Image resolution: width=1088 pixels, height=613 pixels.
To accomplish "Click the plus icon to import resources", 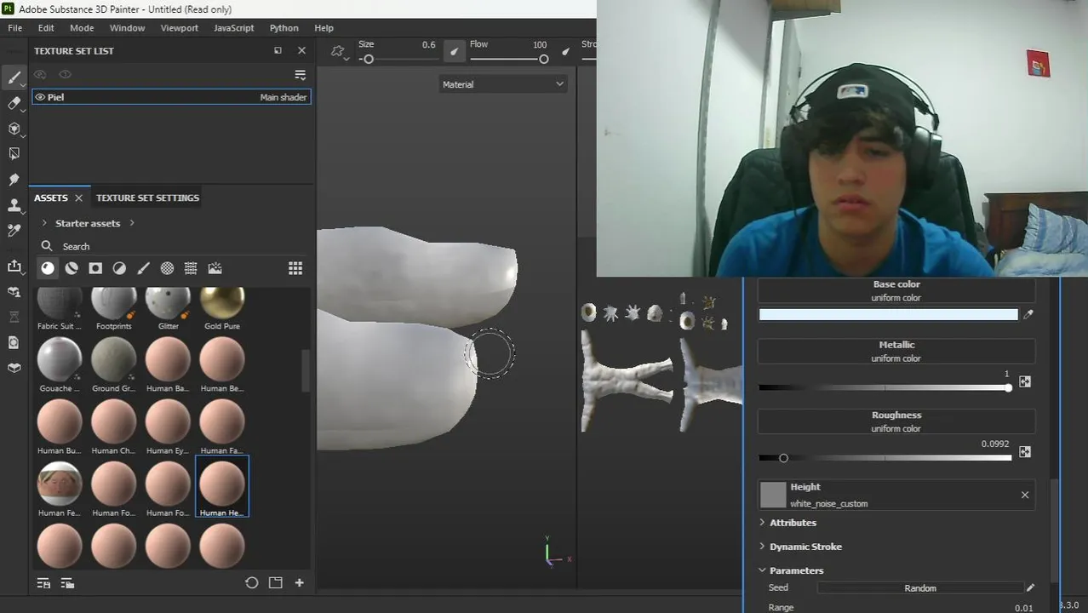I will click(299, 583).
